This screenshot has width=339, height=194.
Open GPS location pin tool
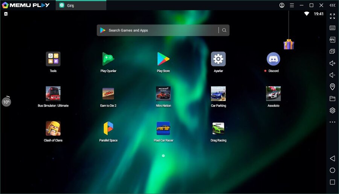pyautogui.click(x=332, y=87)
